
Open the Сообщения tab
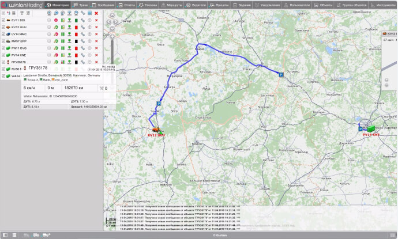(103, 5)
